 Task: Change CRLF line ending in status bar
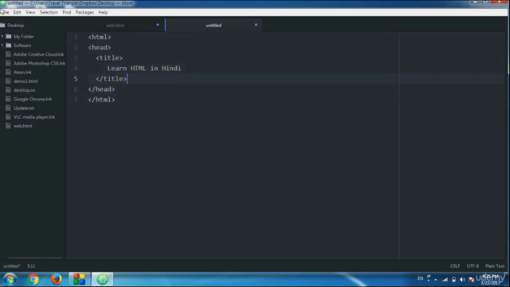[x=455, y=266]
